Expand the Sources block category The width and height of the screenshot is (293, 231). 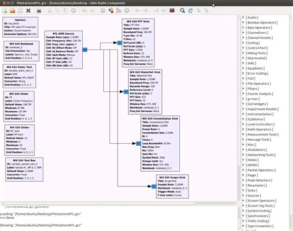point(253,196)
